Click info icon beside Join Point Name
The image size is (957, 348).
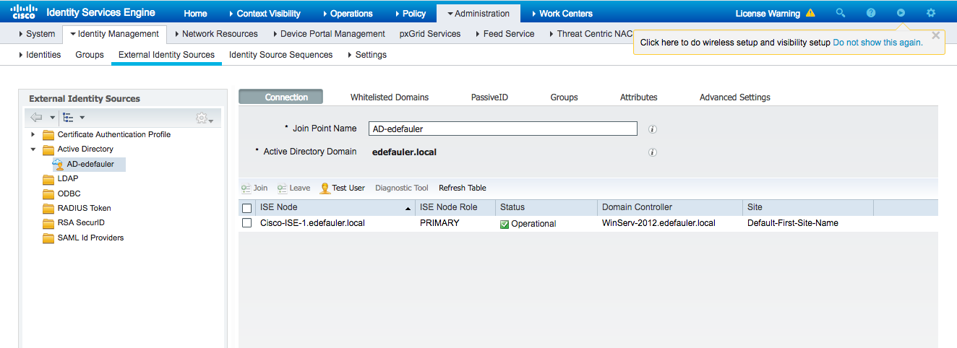point(652,129)
